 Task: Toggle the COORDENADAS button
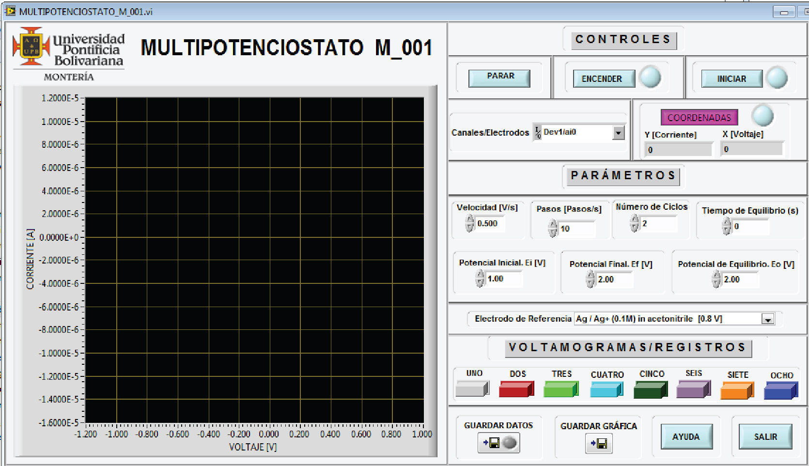click(699, 117)
